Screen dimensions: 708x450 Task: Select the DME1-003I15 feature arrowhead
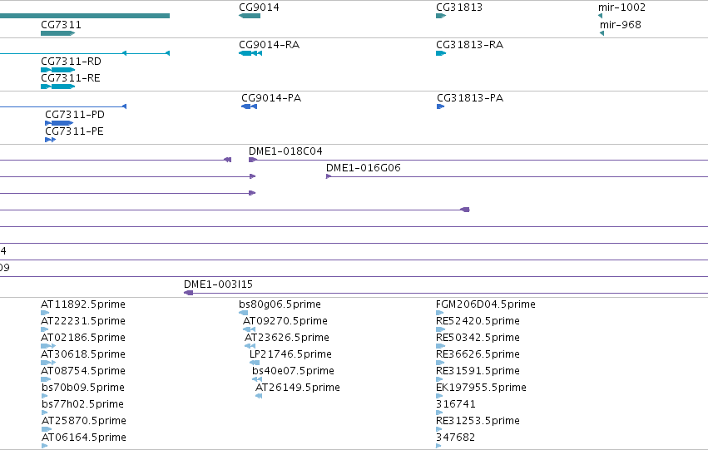point(188,293)
